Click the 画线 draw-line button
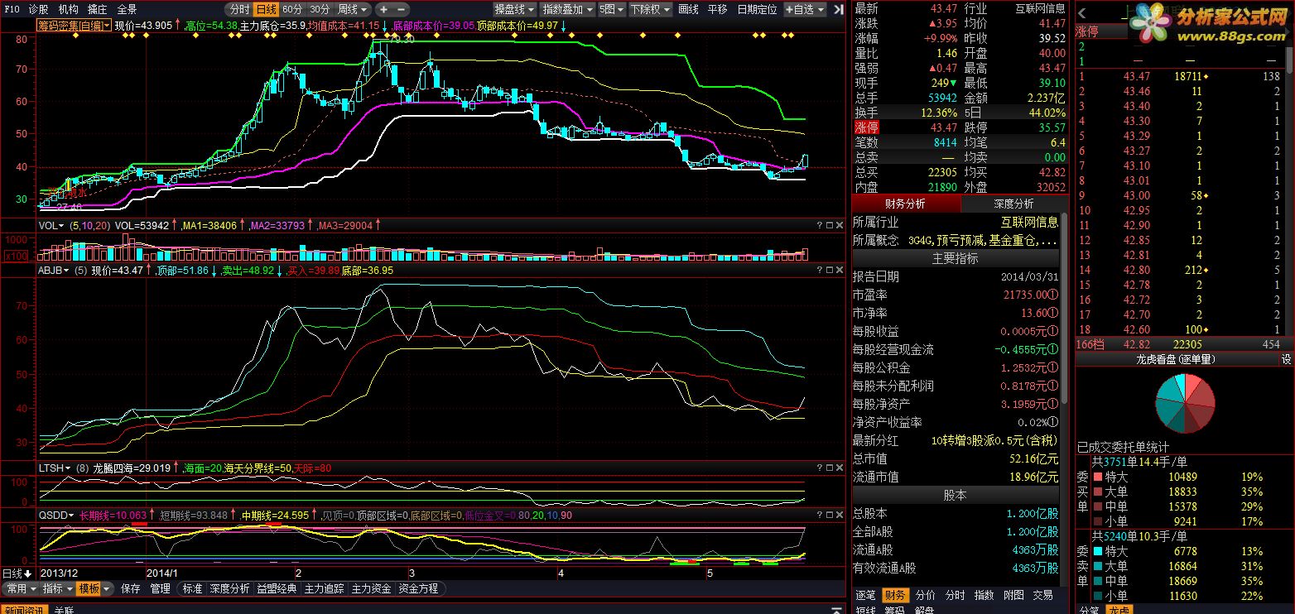The image size is (1295, 614). (688, 9)
